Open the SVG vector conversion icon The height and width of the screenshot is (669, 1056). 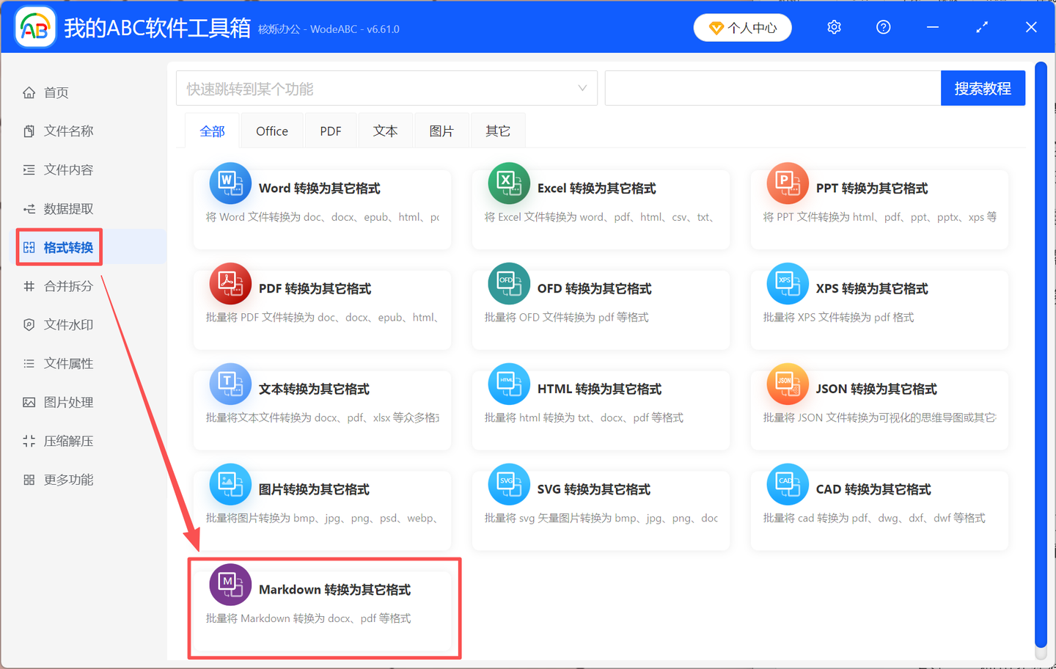point(509,484)
